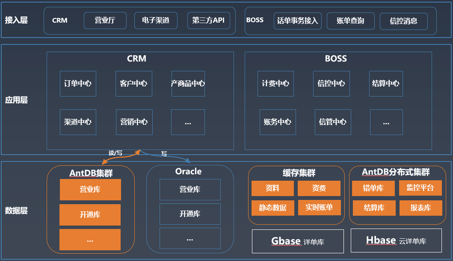Click the orange 开通库 block in AntDB集群
This screenshot has width=453, height=261.
[90, 215]
